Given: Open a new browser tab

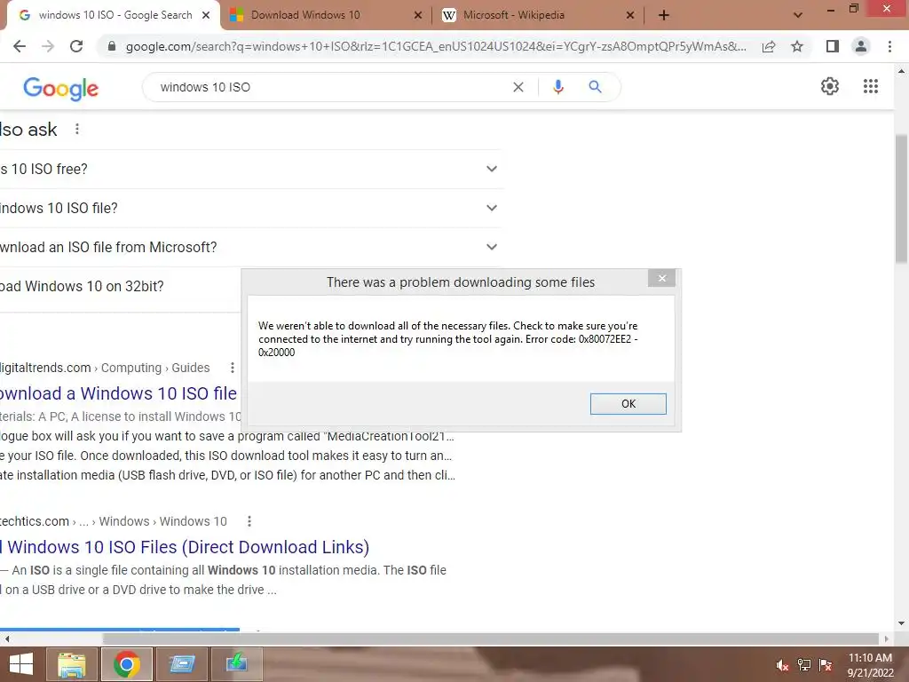Looking at the screenshot, I should [664, 16].
